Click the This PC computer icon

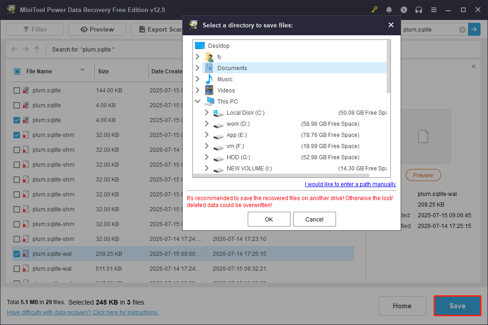(x=209, y=101)
